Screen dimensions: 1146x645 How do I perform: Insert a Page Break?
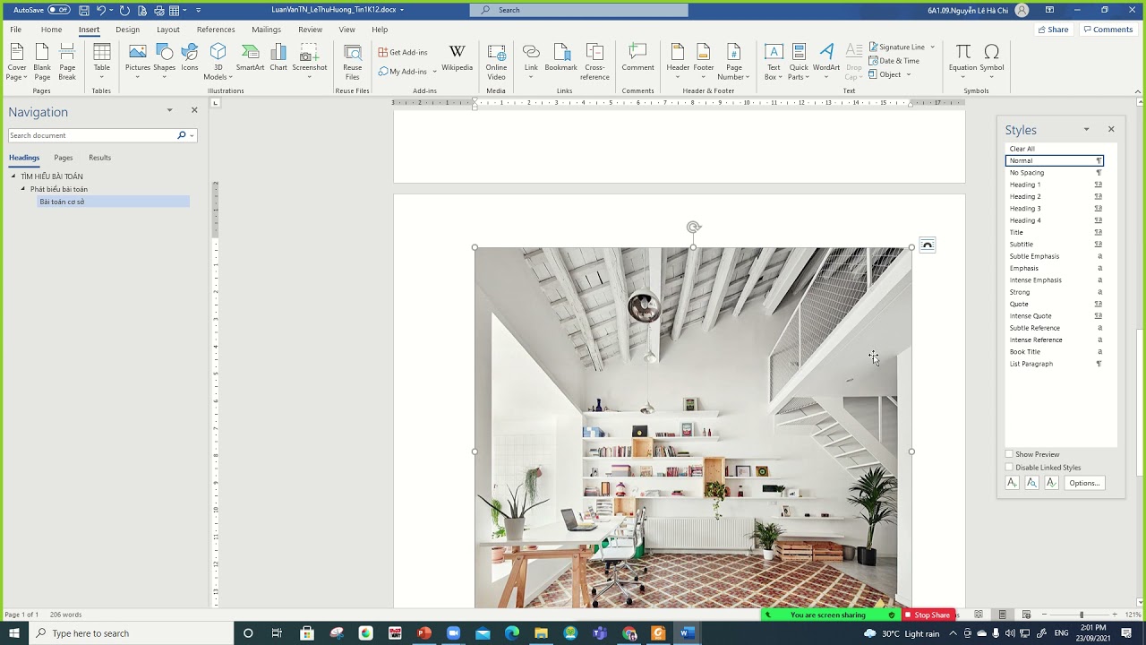tap(67, 61)
